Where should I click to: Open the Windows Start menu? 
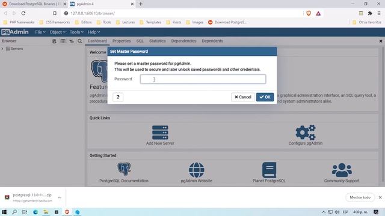coord(4,212)
